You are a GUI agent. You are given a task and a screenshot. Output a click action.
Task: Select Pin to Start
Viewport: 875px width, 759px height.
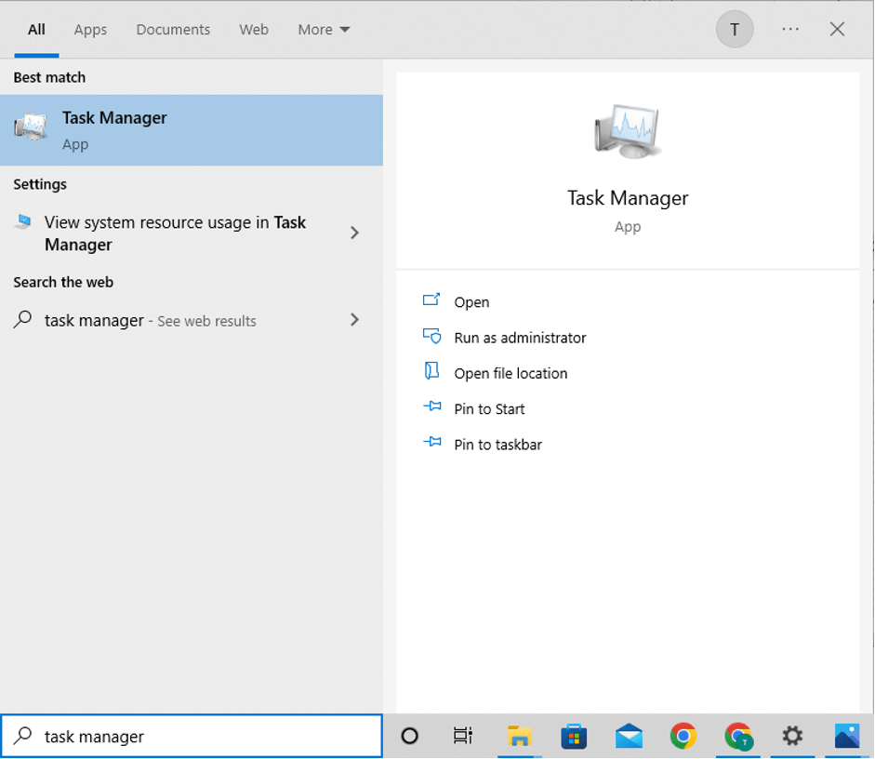point(489,409)
